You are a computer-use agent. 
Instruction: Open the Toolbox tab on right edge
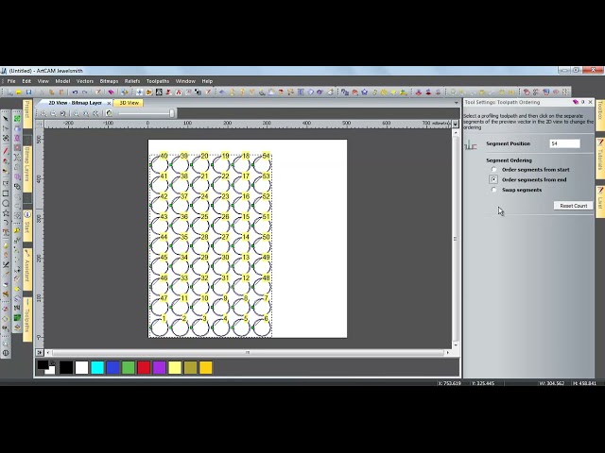coord(600,114)
